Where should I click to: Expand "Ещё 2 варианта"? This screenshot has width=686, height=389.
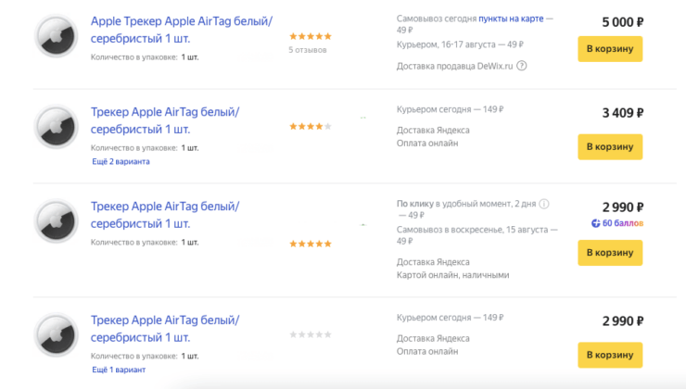(x=121, y=161)
